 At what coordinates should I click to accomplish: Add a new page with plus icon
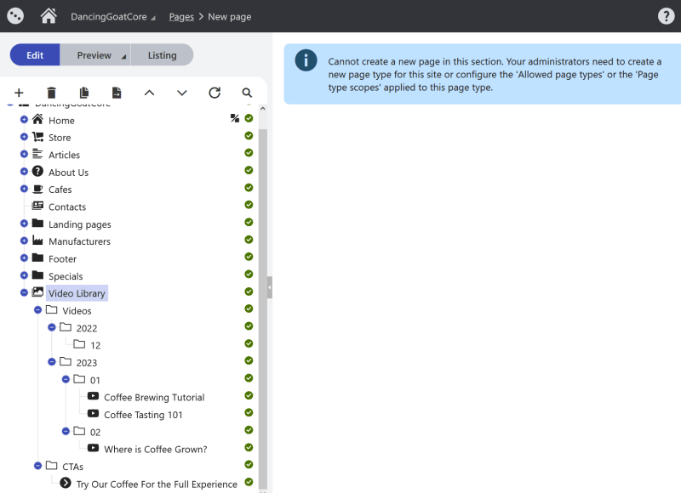click(x=19, y=93)
